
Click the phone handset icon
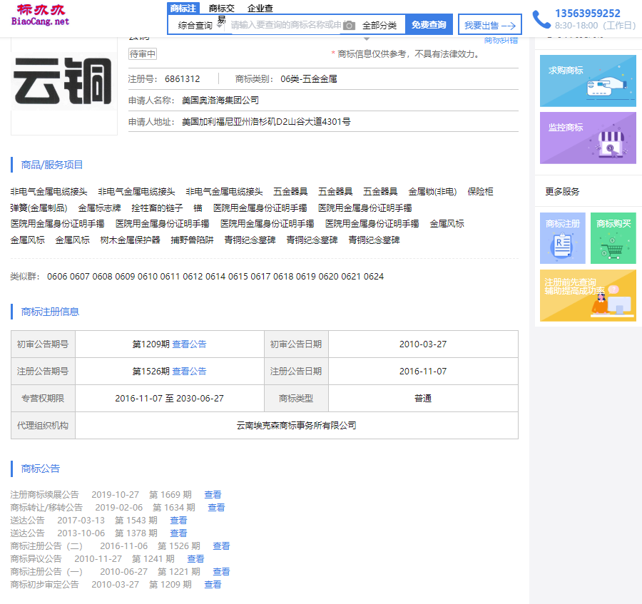(541, 19)
